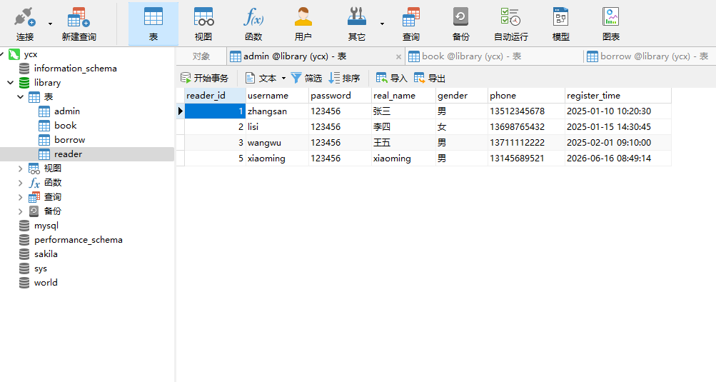Select the real_name cell 李四
Viewport: 716px width, 382px height.
[403, 126]
